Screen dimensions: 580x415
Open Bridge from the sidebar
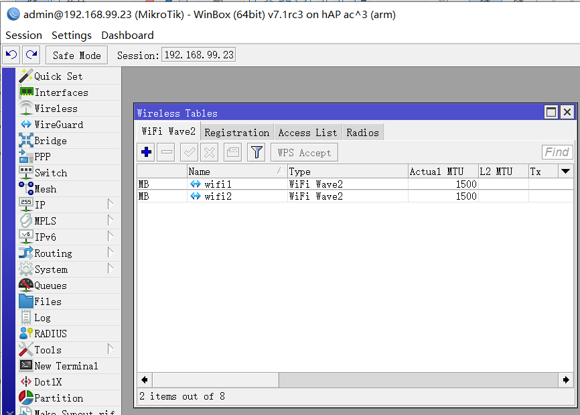coord(50,141)
